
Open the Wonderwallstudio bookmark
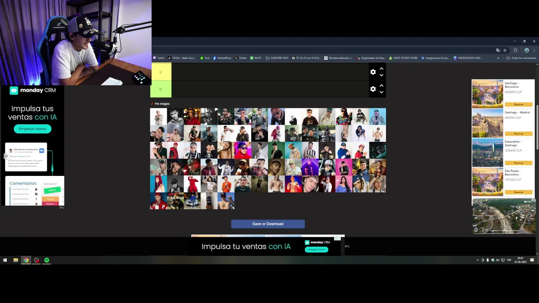(x=339, y=58)
